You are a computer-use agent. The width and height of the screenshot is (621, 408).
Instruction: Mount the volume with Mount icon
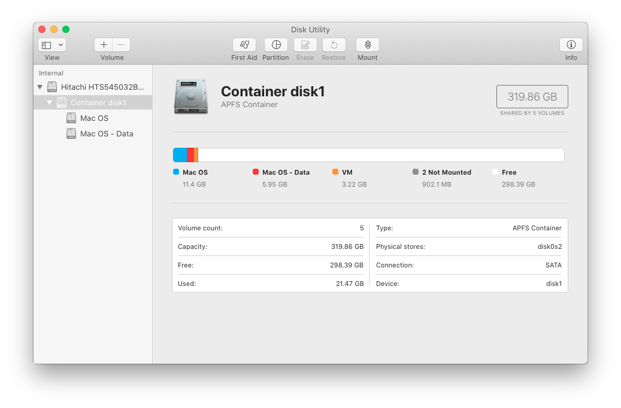(368, 45)
